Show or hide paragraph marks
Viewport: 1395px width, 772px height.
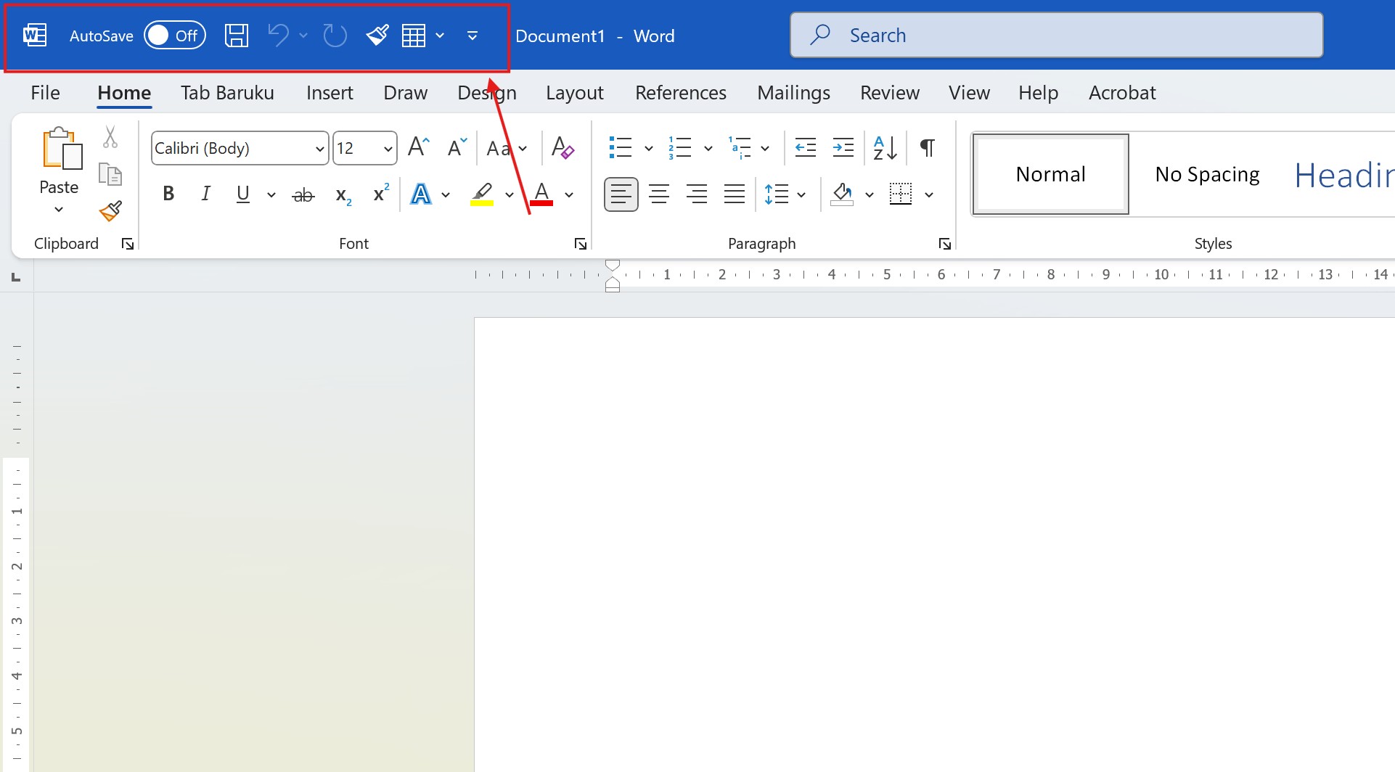coord(927,148)
